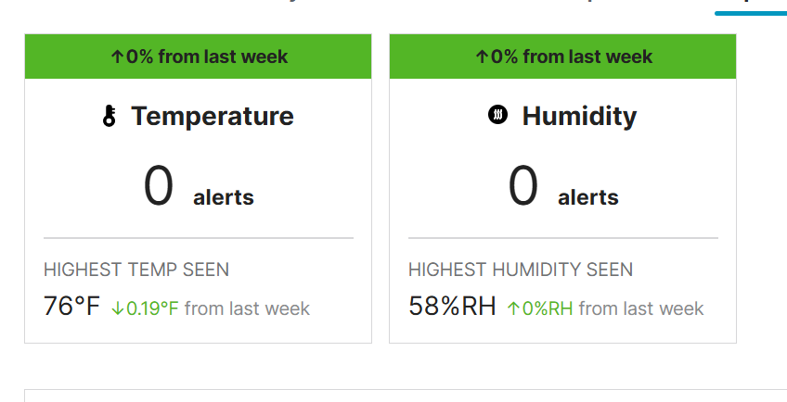
Task: Click the 58%RH highest humidity value
Action: pyautogui.click(x=452, y=307)
